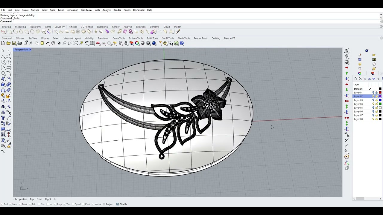Open the Curve menu
Image resolution: width=383 pixels, height=215 pixels.
pos(25,10)
